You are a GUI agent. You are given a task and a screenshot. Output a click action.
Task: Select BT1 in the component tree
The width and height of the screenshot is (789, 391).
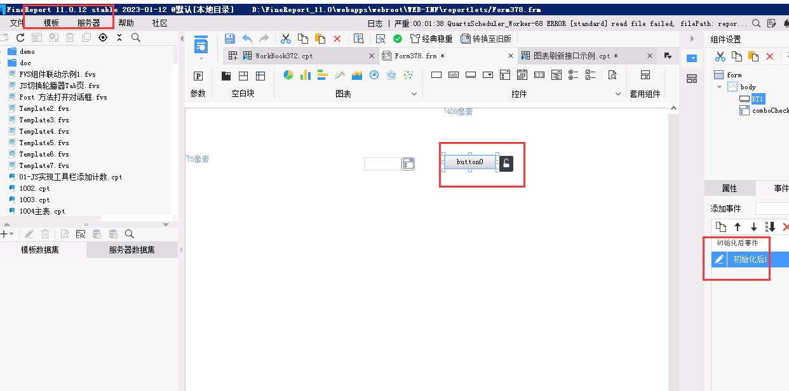(x=757, y=99)
